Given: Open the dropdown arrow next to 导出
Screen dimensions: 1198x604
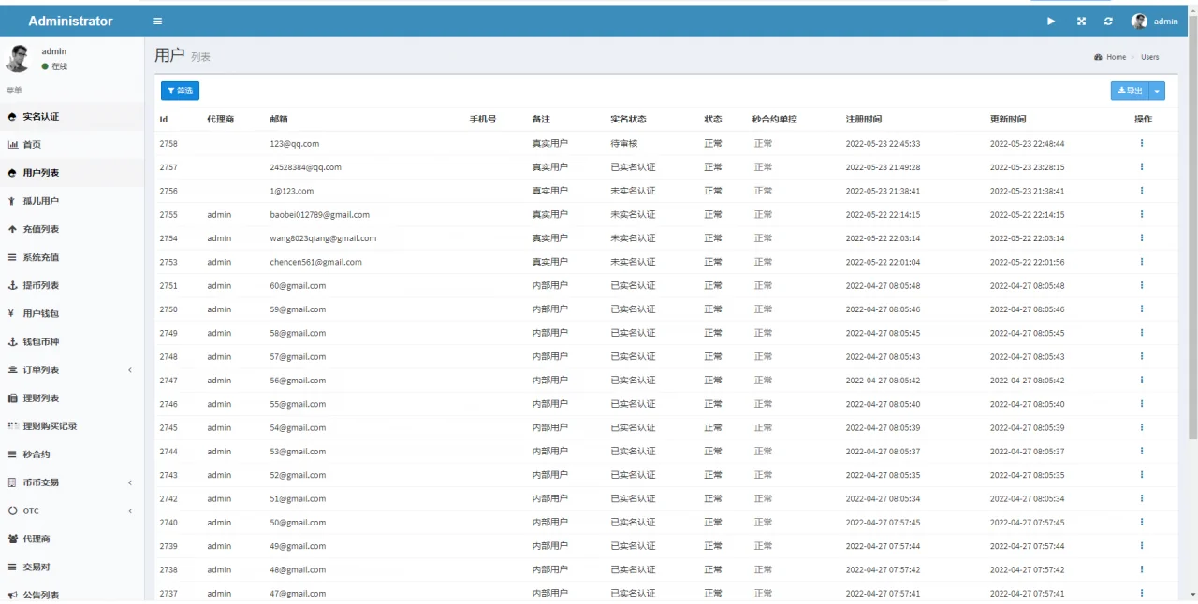Looking at the screenshot, I should coord(1158,91).
